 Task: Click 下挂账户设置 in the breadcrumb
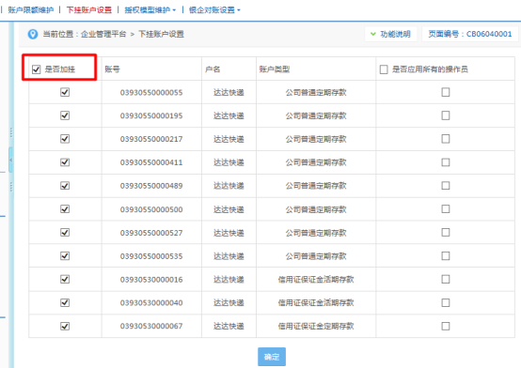(161, 34)
